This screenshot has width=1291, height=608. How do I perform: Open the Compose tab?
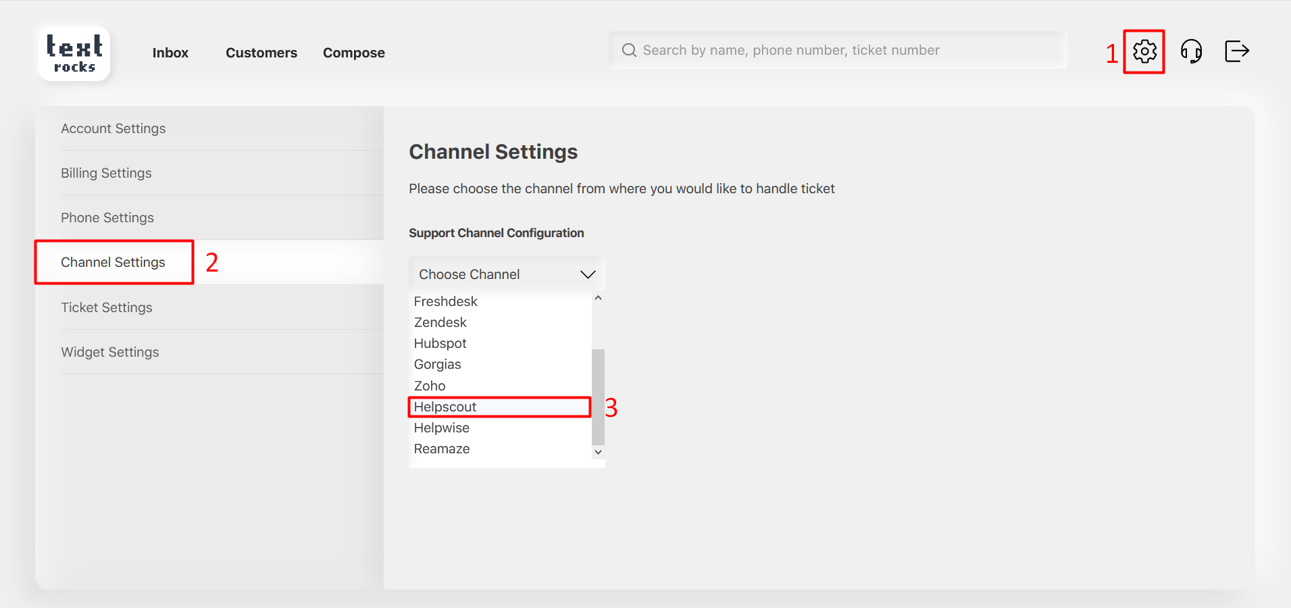click(x=354, y=53)
